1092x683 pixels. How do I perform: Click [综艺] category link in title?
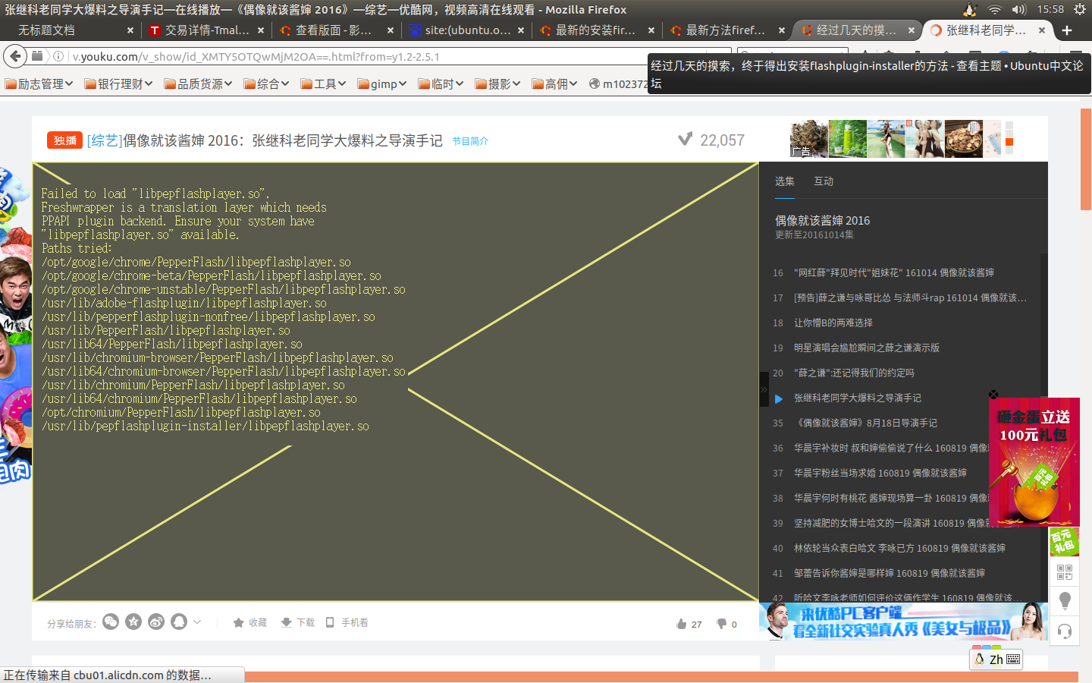point(105,140)
